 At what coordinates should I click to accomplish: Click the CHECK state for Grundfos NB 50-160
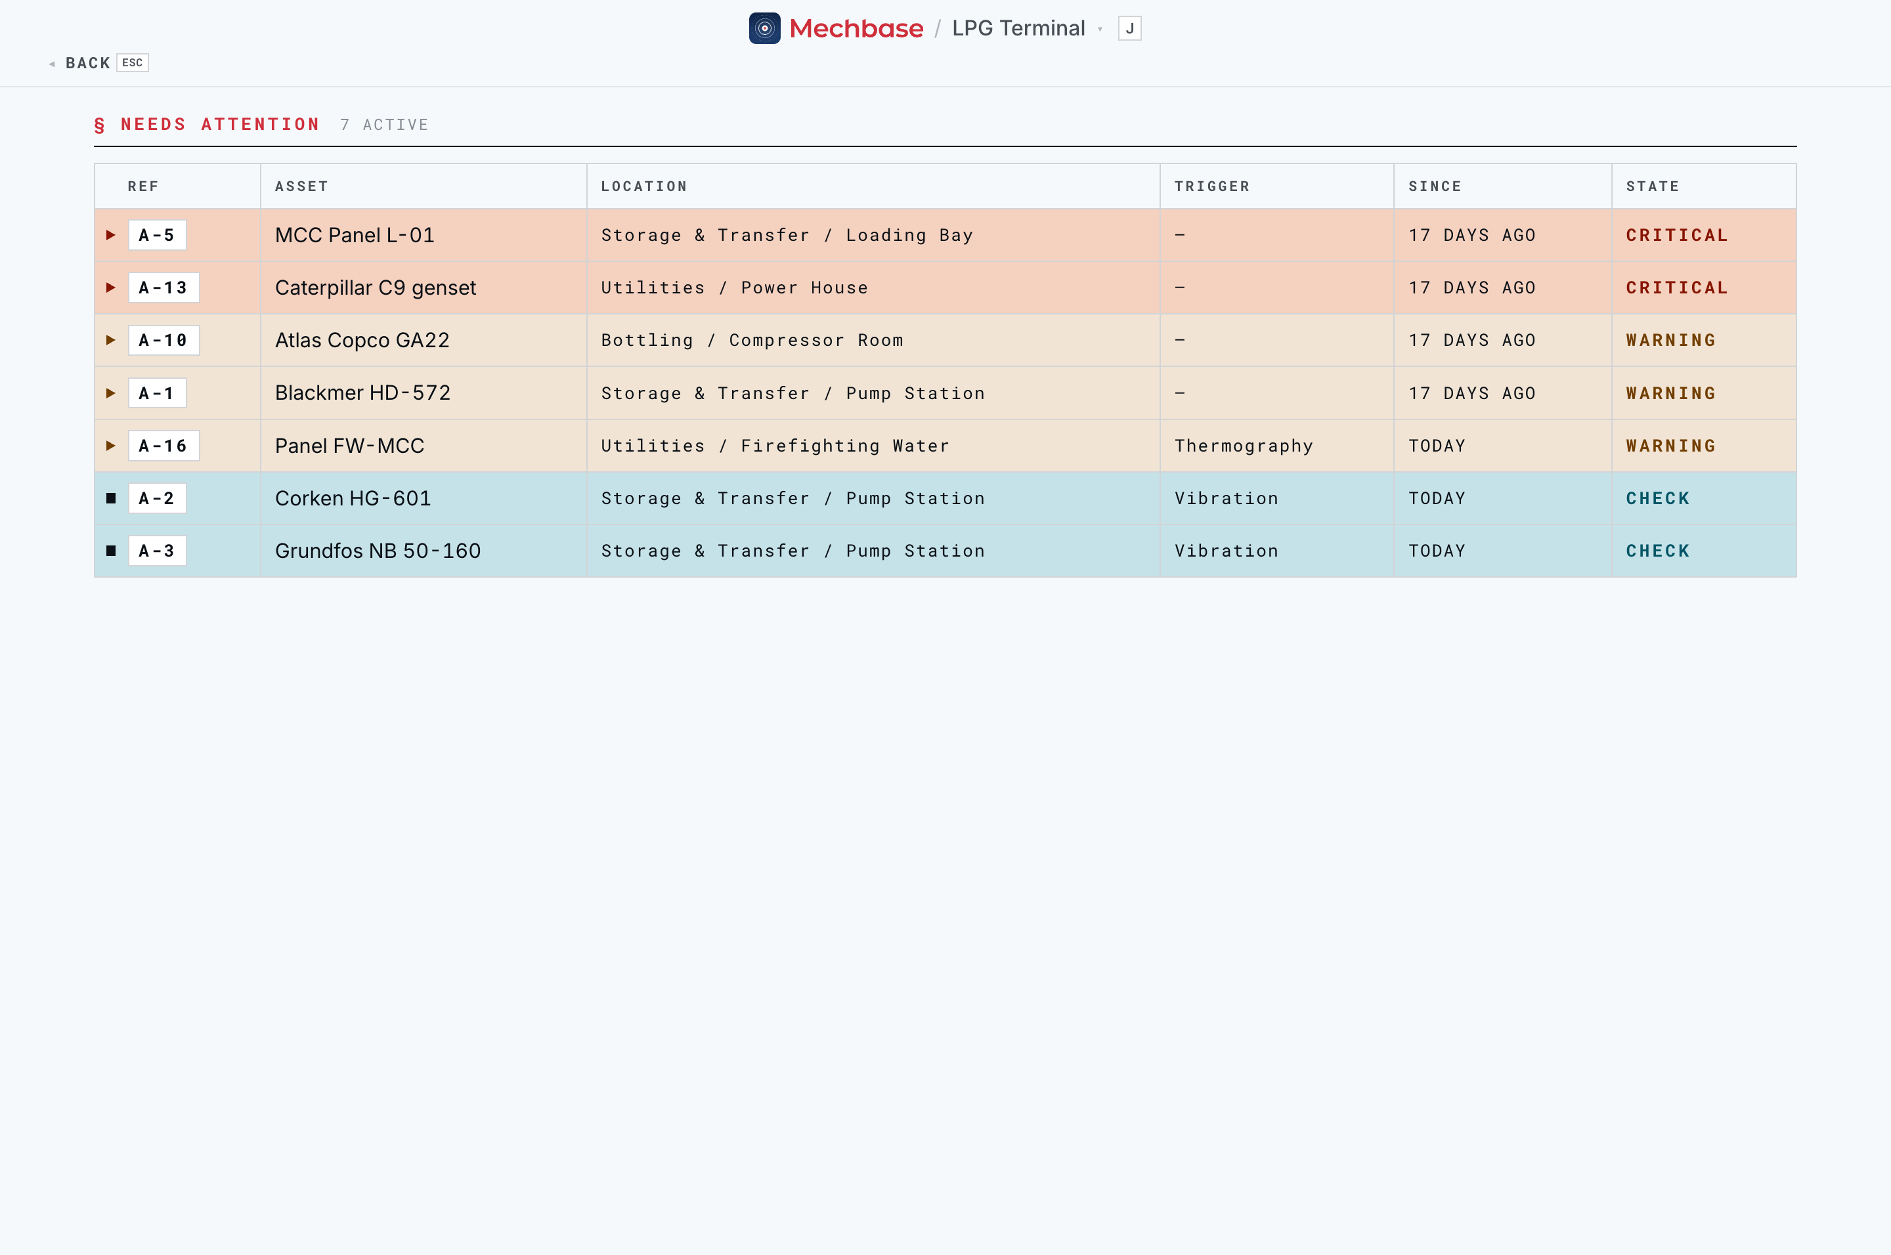click(x=1657, y=551)
